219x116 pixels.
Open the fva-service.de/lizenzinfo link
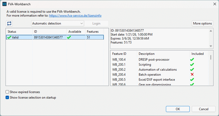click(75, 16)
